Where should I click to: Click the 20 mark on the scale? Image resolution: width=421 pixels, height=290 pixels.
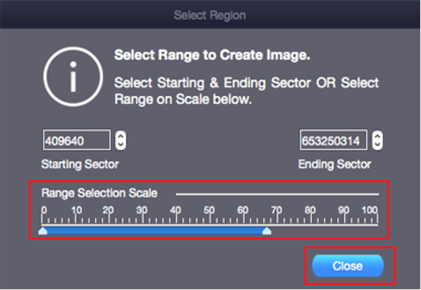tap(108, 210)
